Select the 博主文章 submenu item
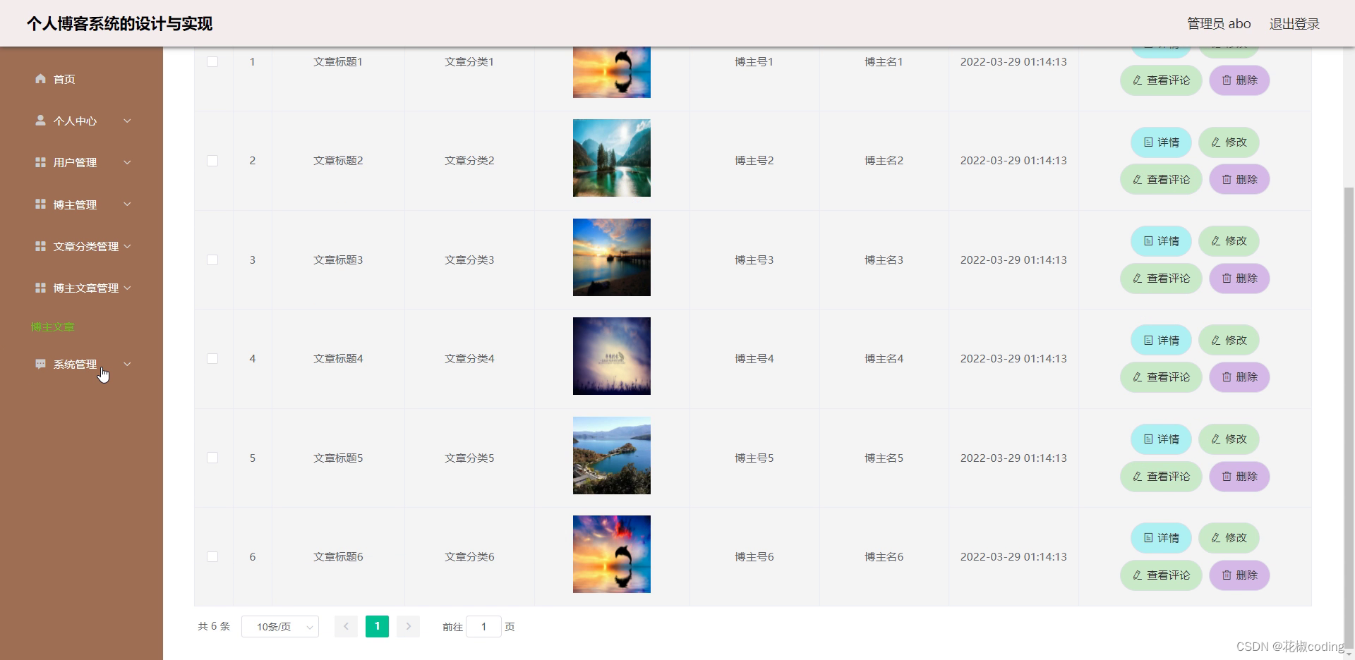 click(x=53, y=326)
